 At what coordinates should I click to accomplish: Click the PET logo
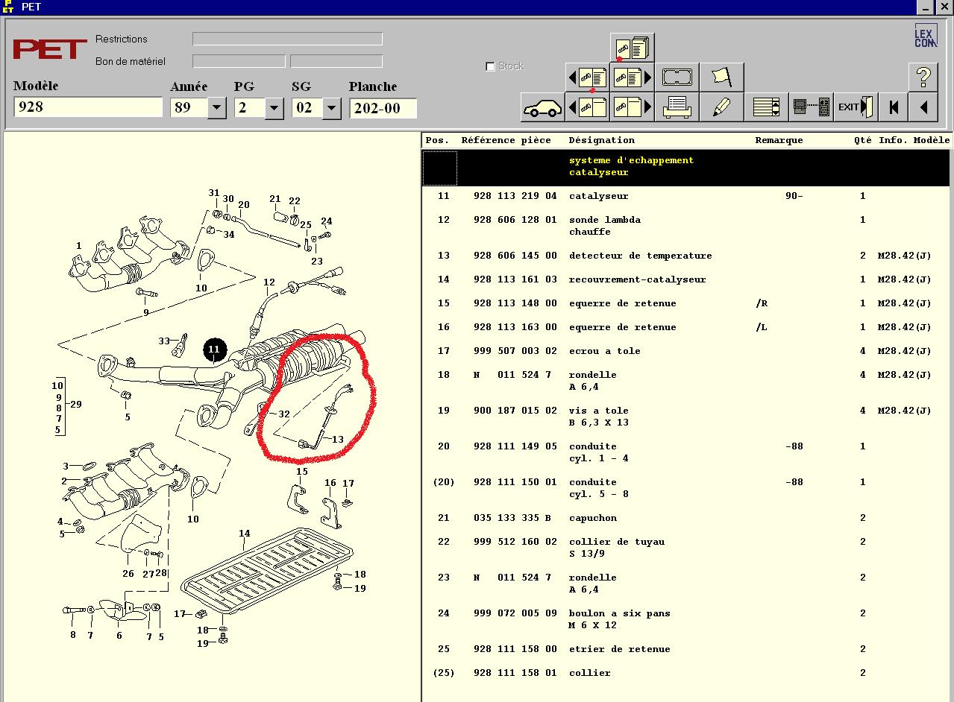[x=50, y=50]
